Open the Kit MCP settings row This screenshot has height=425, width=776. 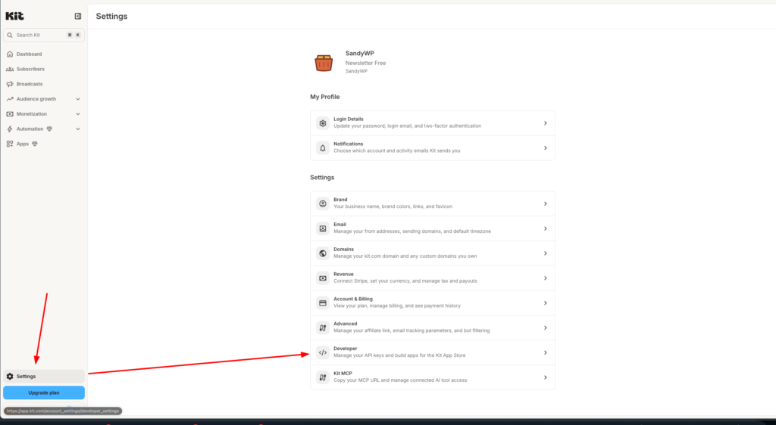click(433, 377)
